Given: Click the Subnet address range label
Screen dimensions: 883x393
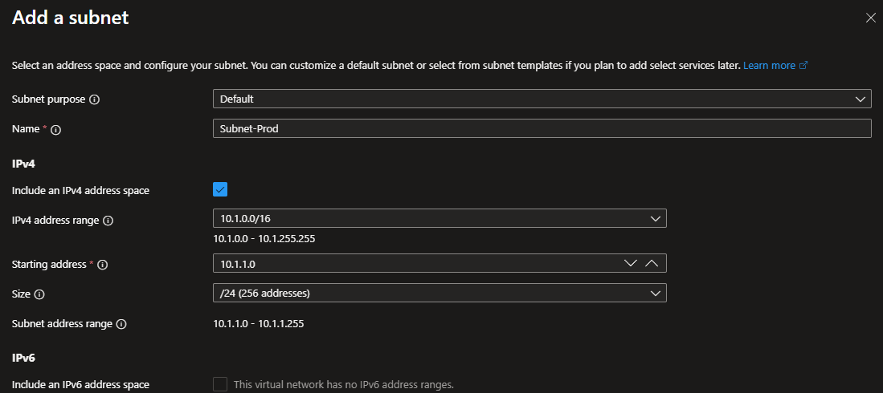Looking at the screenshot, I should coord(62,324).
